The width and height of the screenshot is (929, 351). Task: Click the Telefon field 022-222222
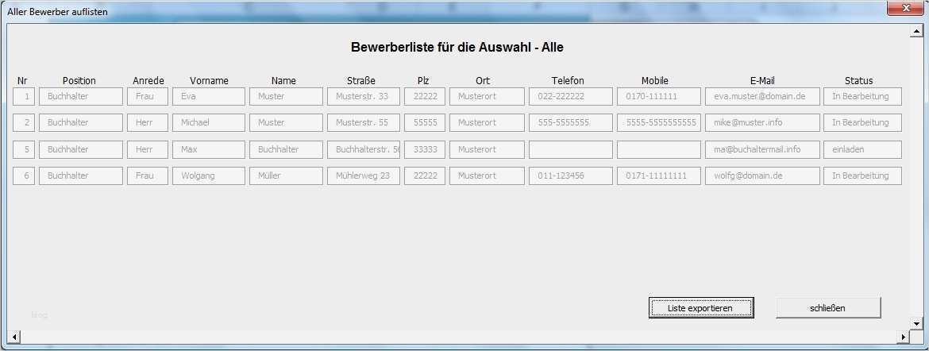571,96
